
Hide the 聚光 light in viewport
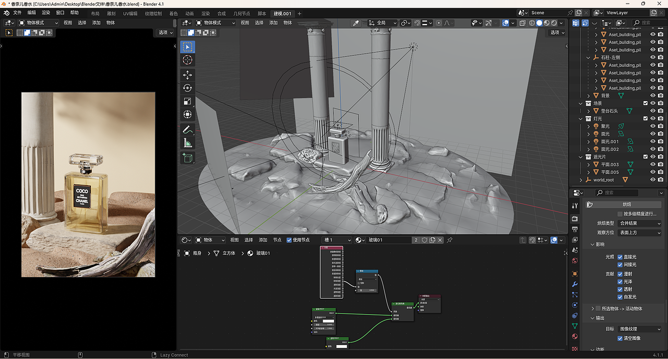[653, 126]
